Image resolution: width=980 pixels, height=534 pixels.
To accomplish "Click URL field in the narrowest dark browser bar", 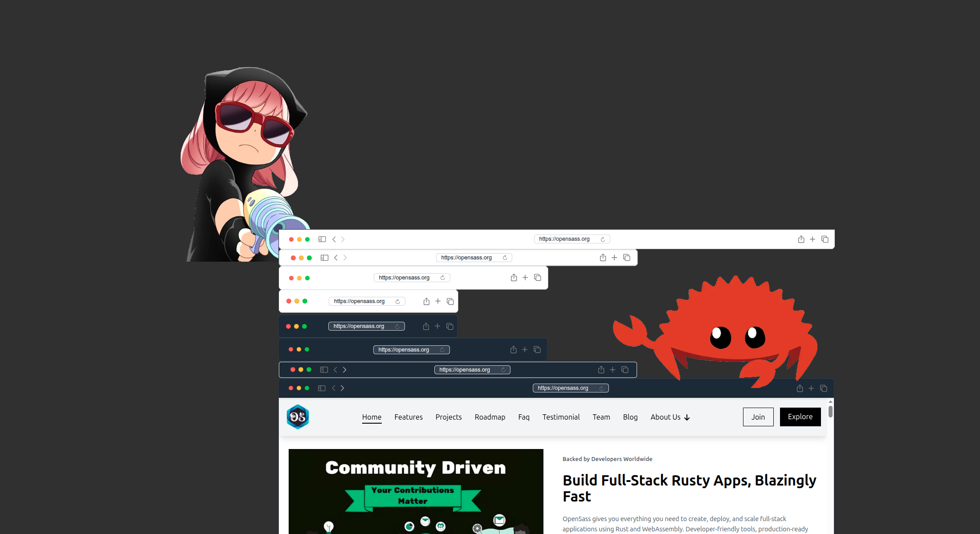I will [x=367, y=326].
